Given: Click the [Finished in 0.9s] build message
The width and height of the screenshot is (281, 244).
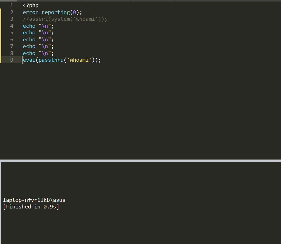Looking at the screenshot, I should tap(30, 207).
